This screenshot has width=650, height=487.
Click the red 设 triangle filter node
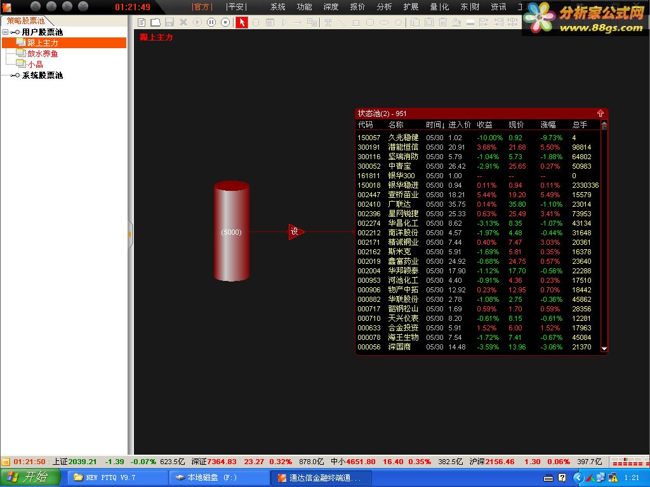296,231
